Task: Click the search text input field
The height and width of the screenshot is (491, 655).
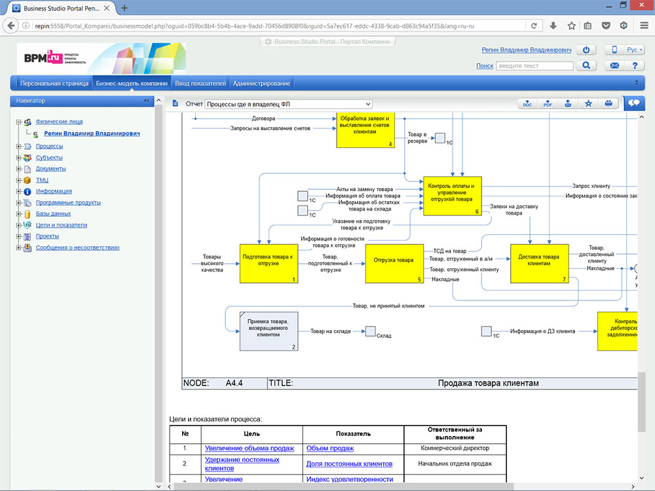Action: click(534, 65)
